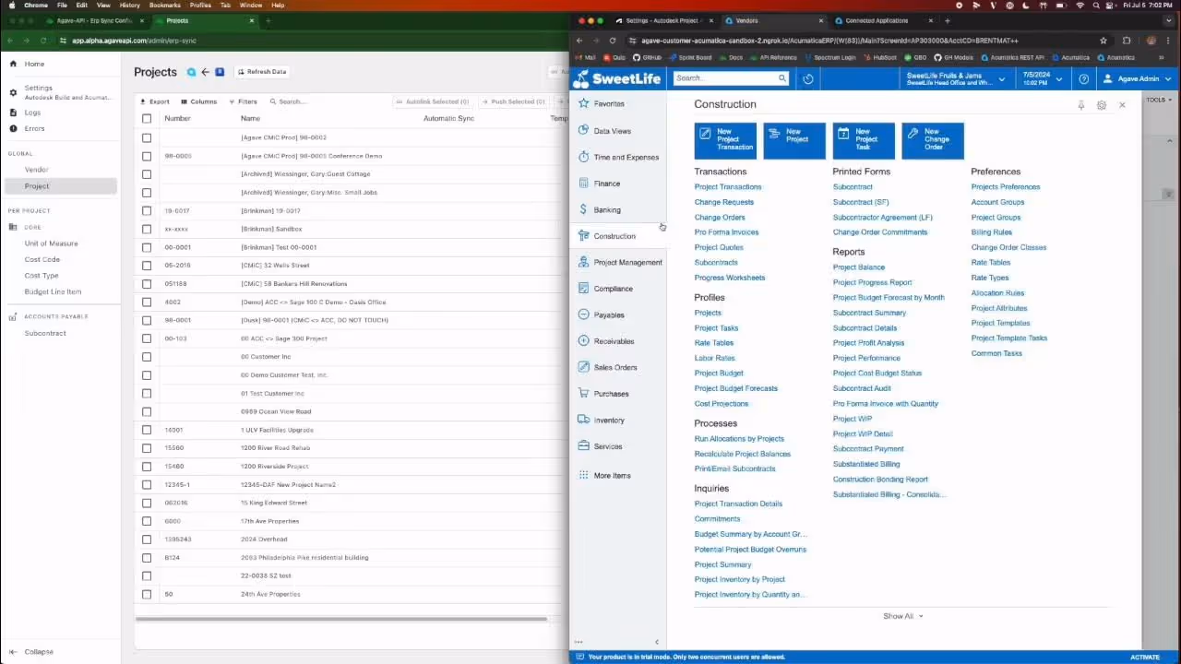This screenshot has height=664, width=1181.
Task: Click Autodesk icon beside Projects title
Action: pos(192,72)
